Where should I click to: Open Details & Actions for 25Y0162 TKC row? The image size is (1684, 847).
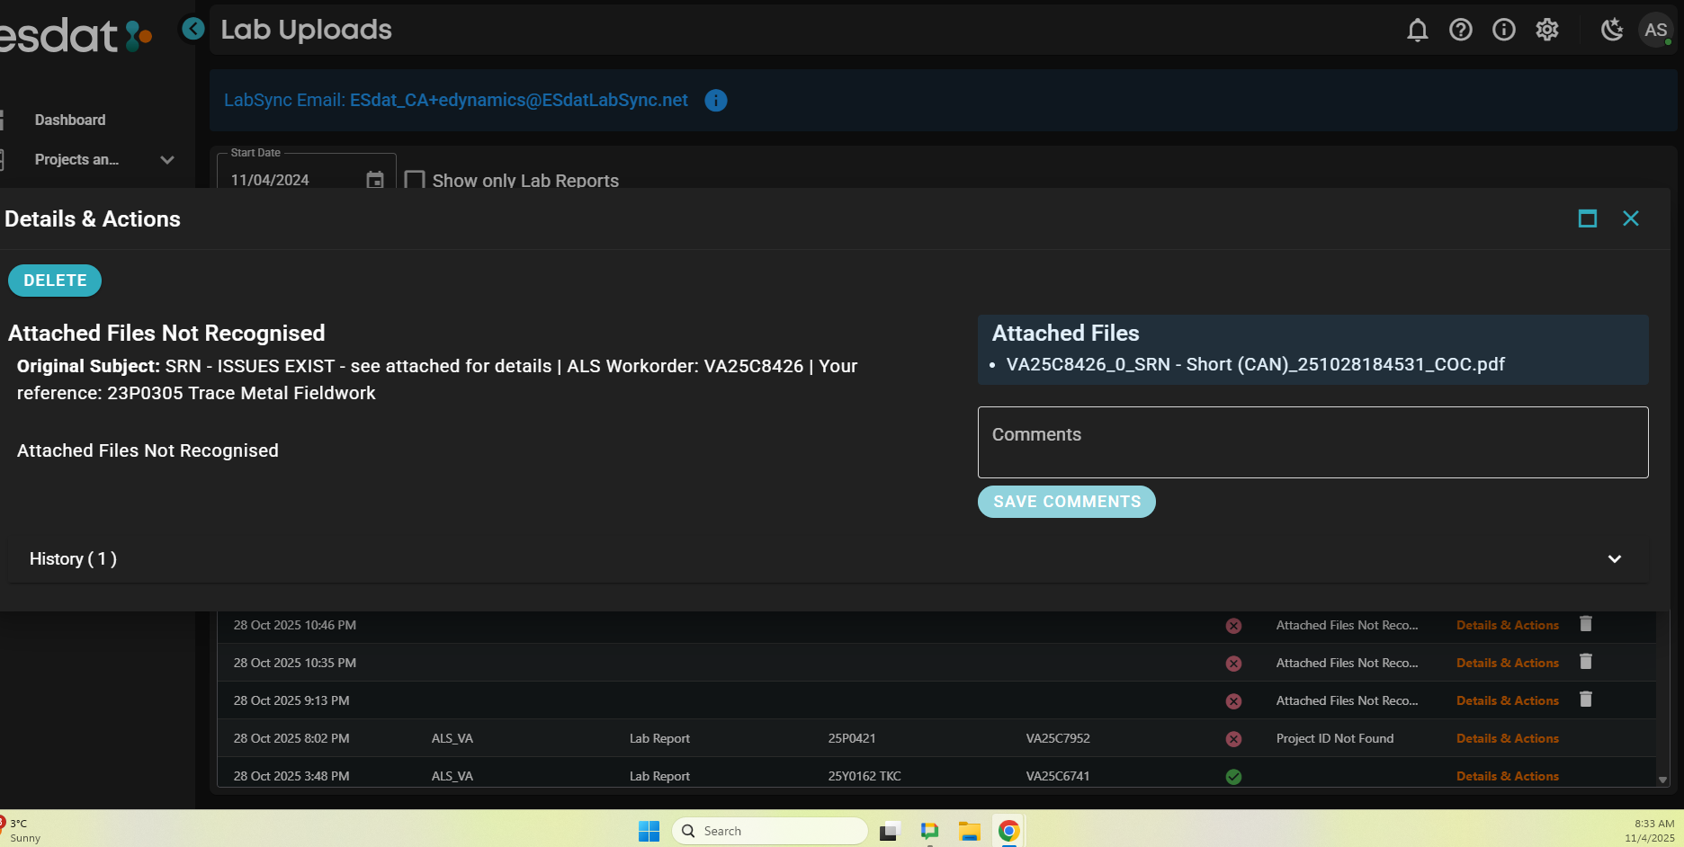tap(1507, 777)
